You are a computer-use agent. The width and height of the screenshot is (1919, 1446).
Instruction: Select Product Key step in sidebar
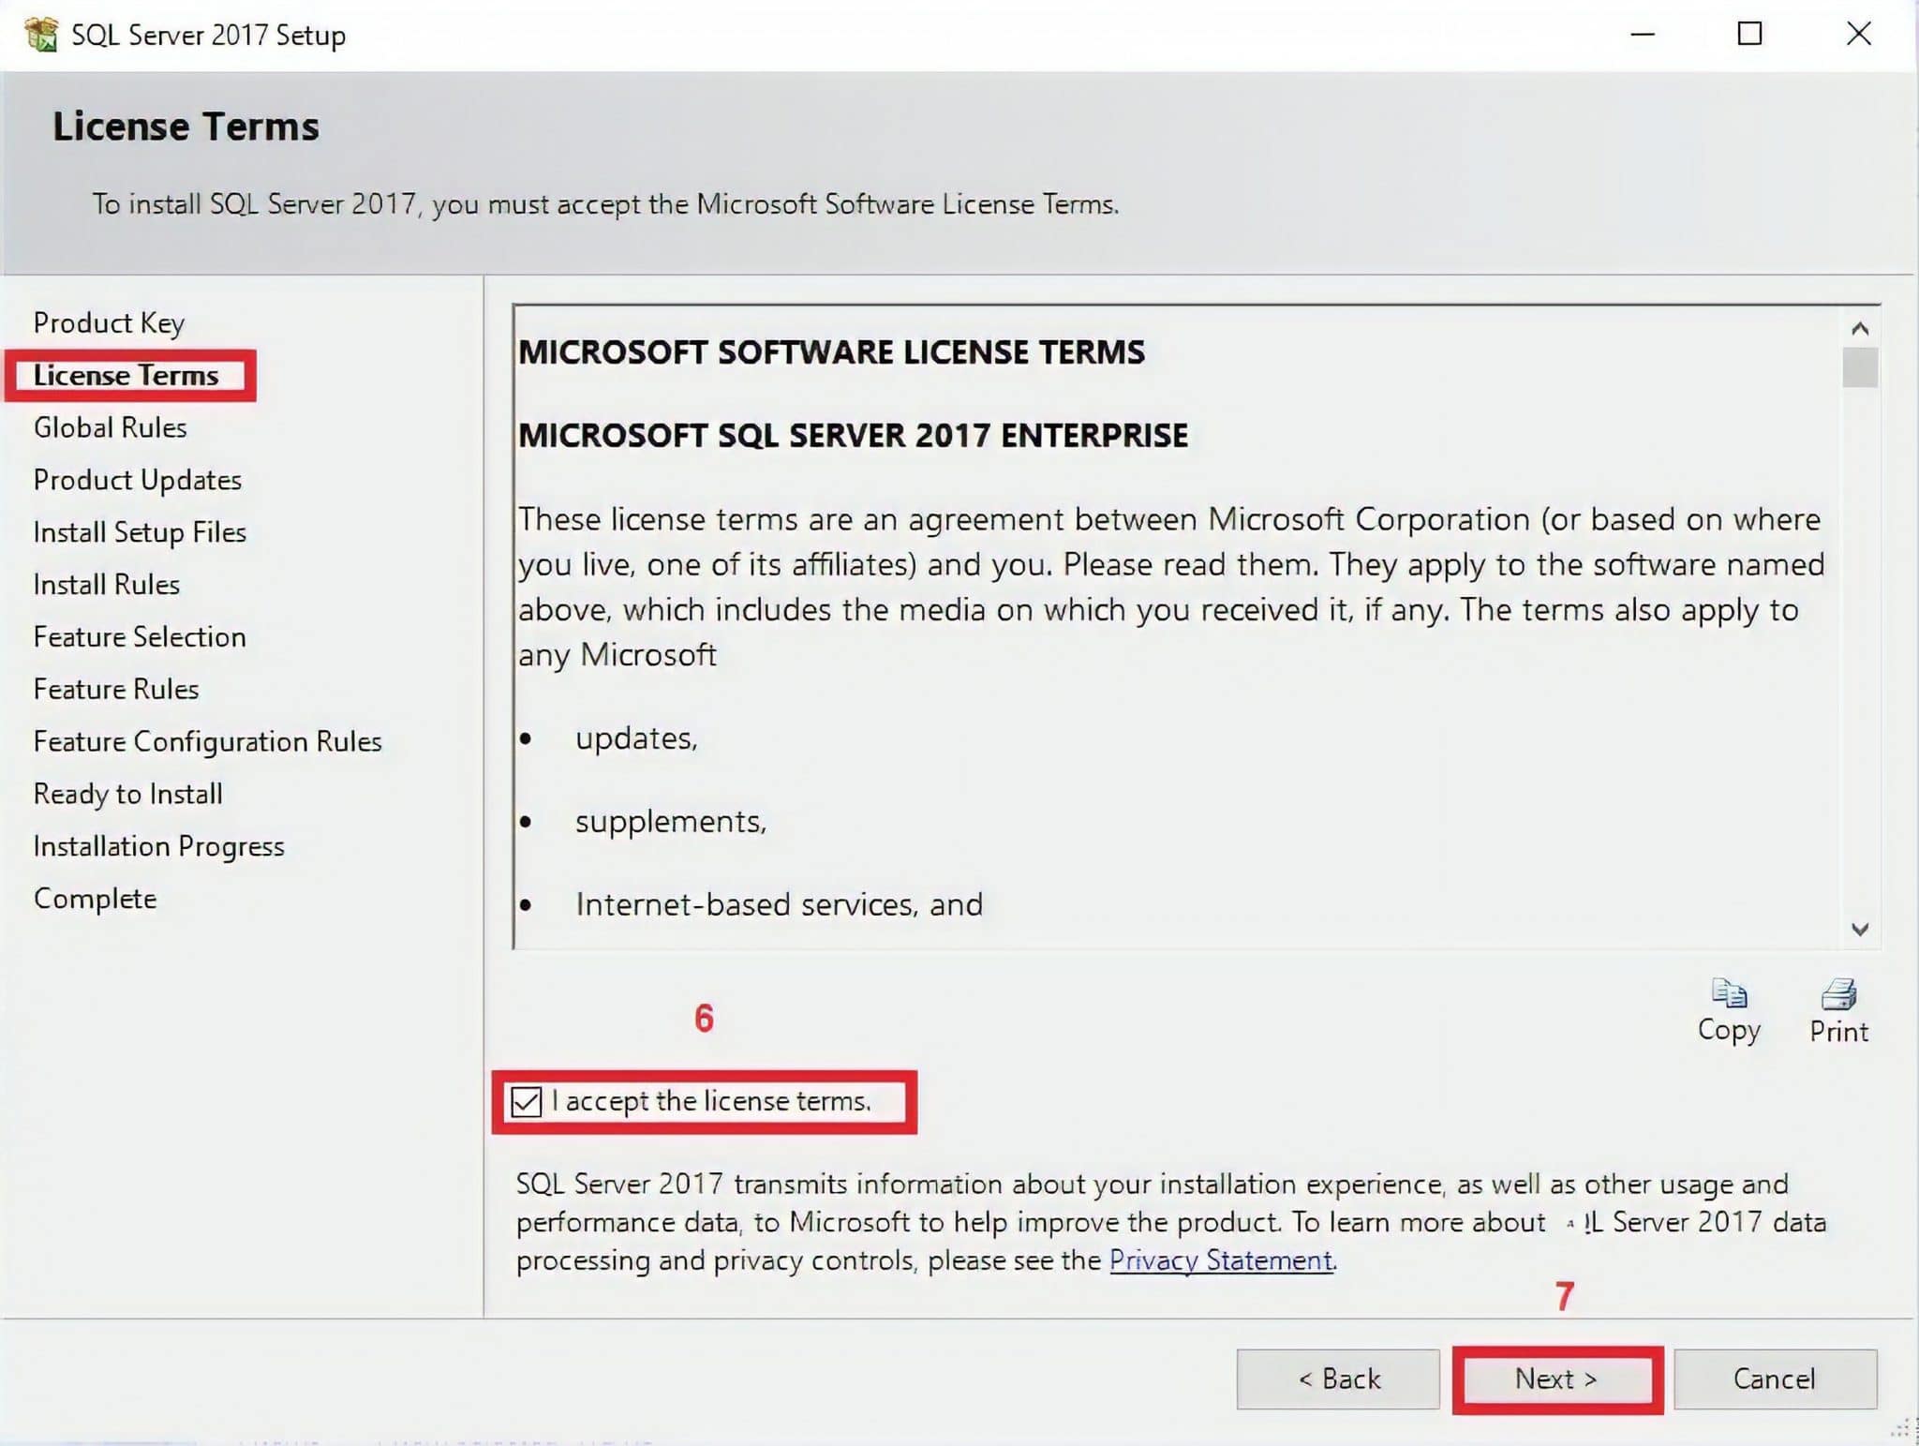click(109, 323)
